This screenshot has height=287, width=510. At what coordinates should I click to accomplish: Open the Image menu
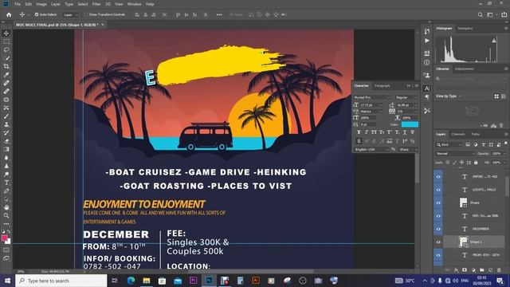41,4
